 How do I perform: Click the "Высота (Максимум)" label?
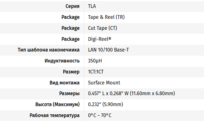(57, 104)
